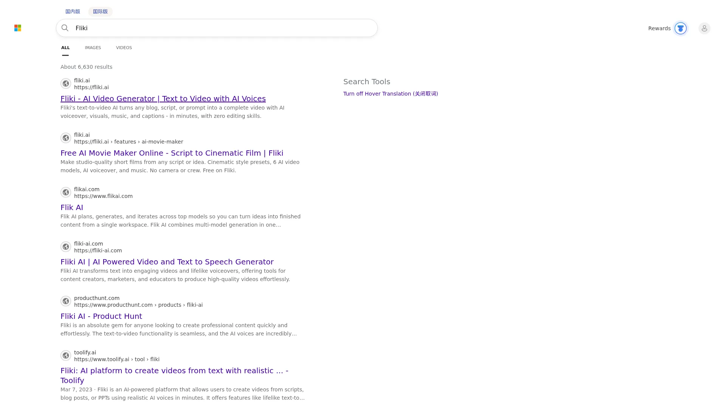Click snippet starting Fliki AI transforms text

(x=175, y=275)
